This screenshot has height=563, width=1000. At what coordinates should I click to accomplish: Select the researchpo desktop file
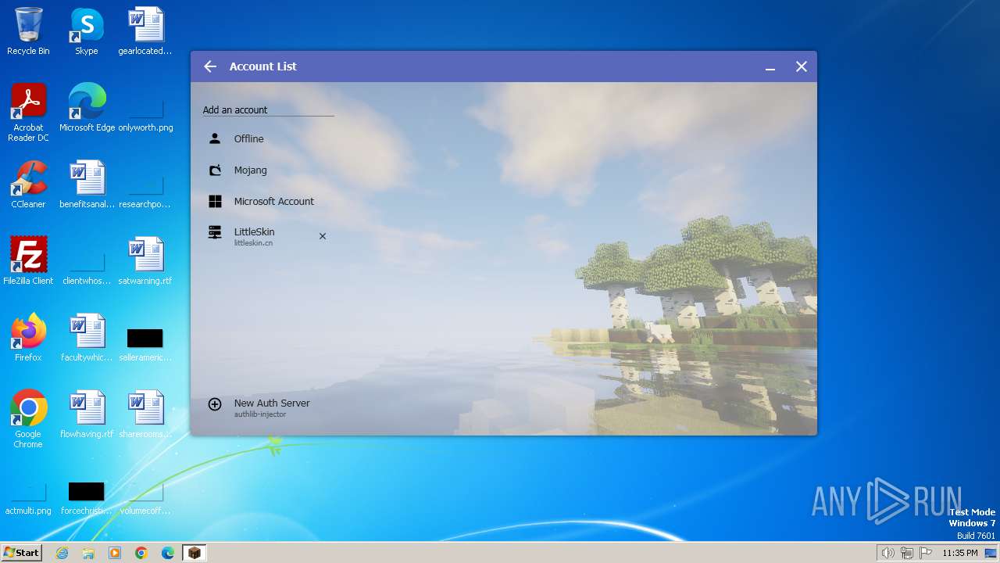click(x=145, y=192)
